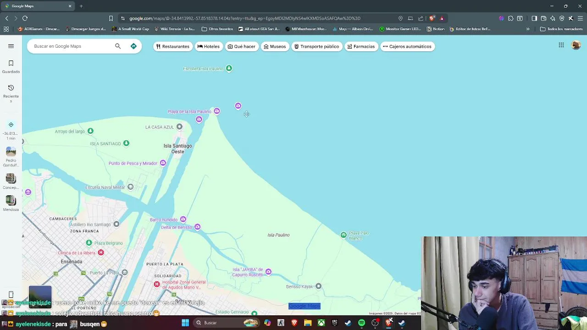The height and width of the screenshot is (330, 587).
Task: Expand the hidden bookmarks chevron
Action: (528, 29)
